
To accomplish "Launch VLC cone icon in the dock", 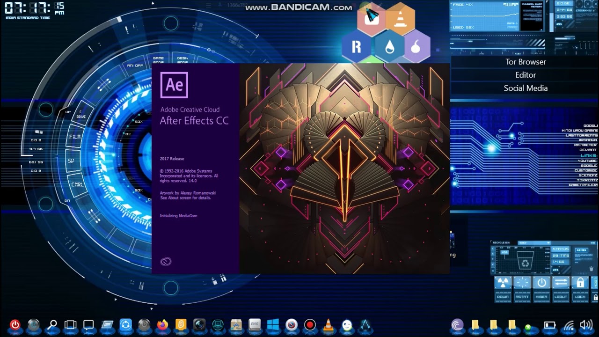I will tap(329, 325).
